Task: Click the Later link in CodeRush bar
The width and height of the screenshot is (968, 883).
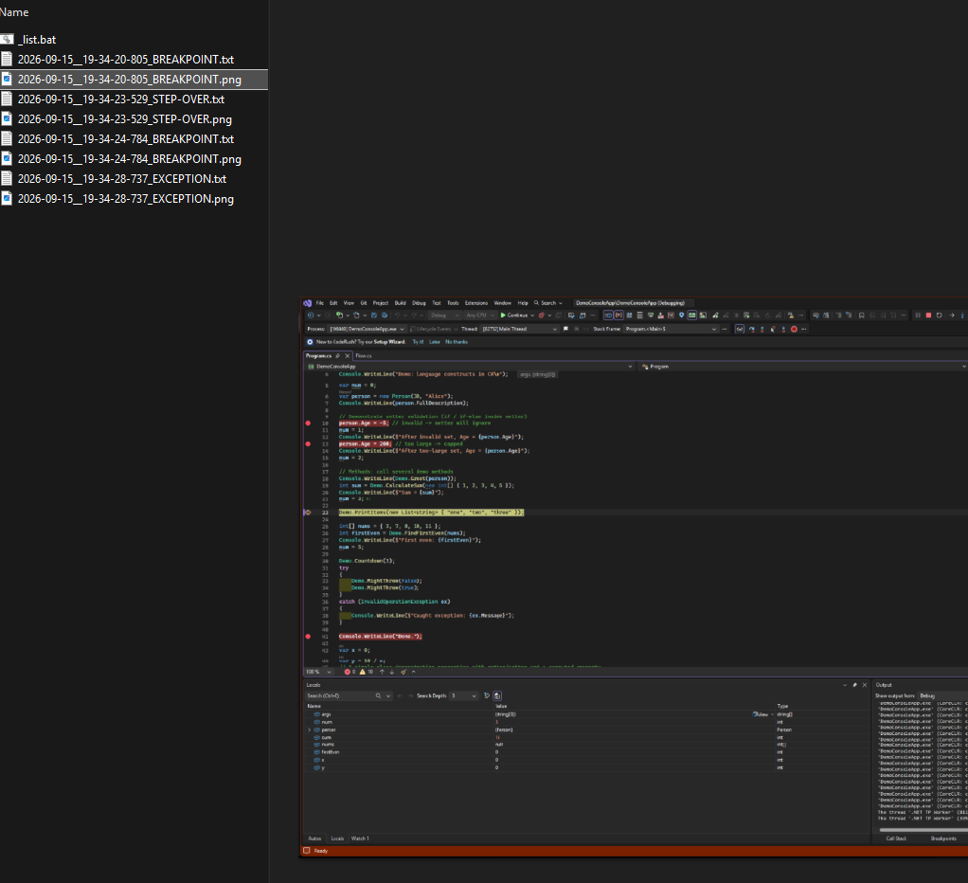Action: point(435,342)
